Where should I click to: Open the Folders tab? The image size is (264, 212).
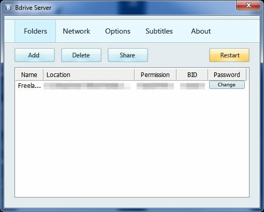(x=35, y=31)
